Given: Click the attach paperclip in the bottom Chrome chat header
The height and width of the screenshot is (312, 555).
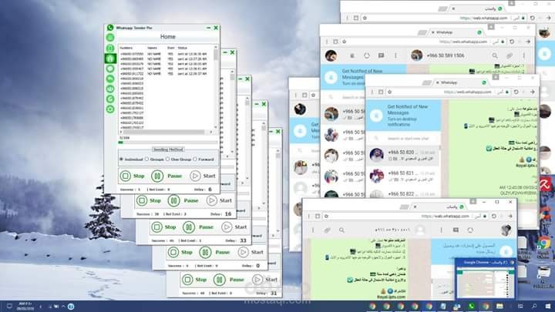Looking at the screenshot, I should click(x=328, y=230).
